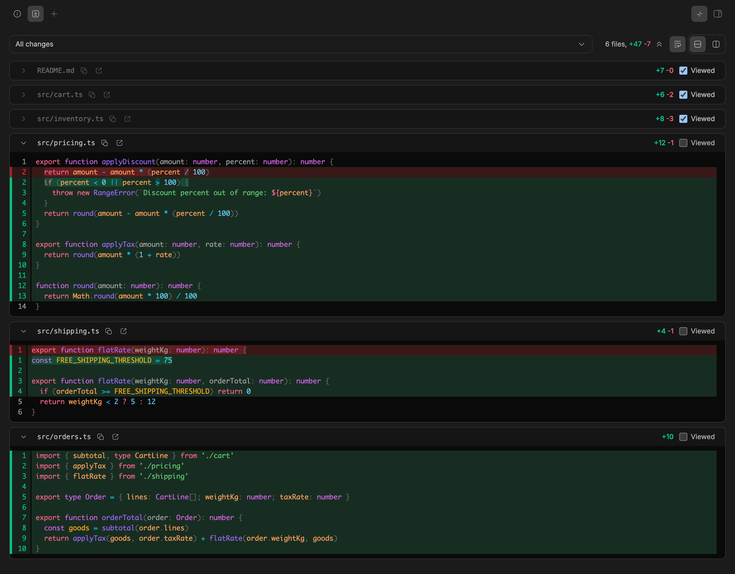Click the '6 files, +47 -7' summary
This screenshot has height=574, width=735.
[628, 44]
